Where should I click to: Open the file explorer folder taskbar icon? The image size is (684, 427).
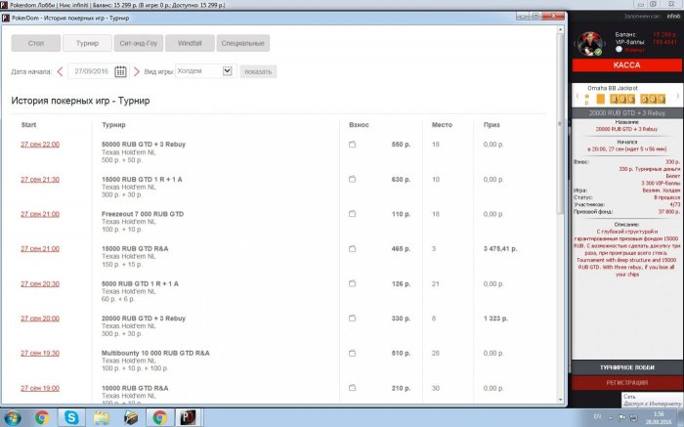[x=102, y=418]
